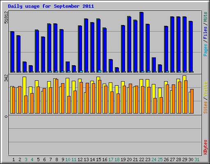The height and width of the screenshot is (164, 210).
Task: Click the 51812 axis maximum label
Action: click(6, 17)
